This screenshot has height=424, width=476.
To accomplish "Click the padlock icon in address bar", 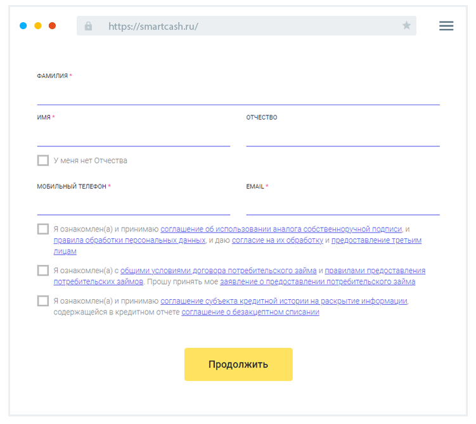I will click(x=88, y=26).
